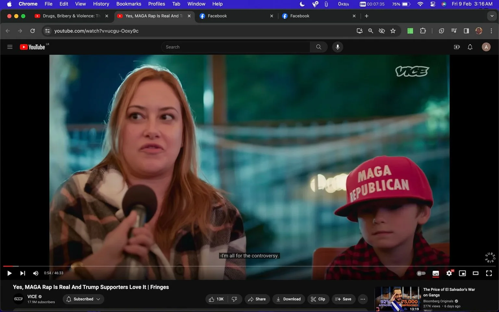Skip to the next video

tap(22, 273)
